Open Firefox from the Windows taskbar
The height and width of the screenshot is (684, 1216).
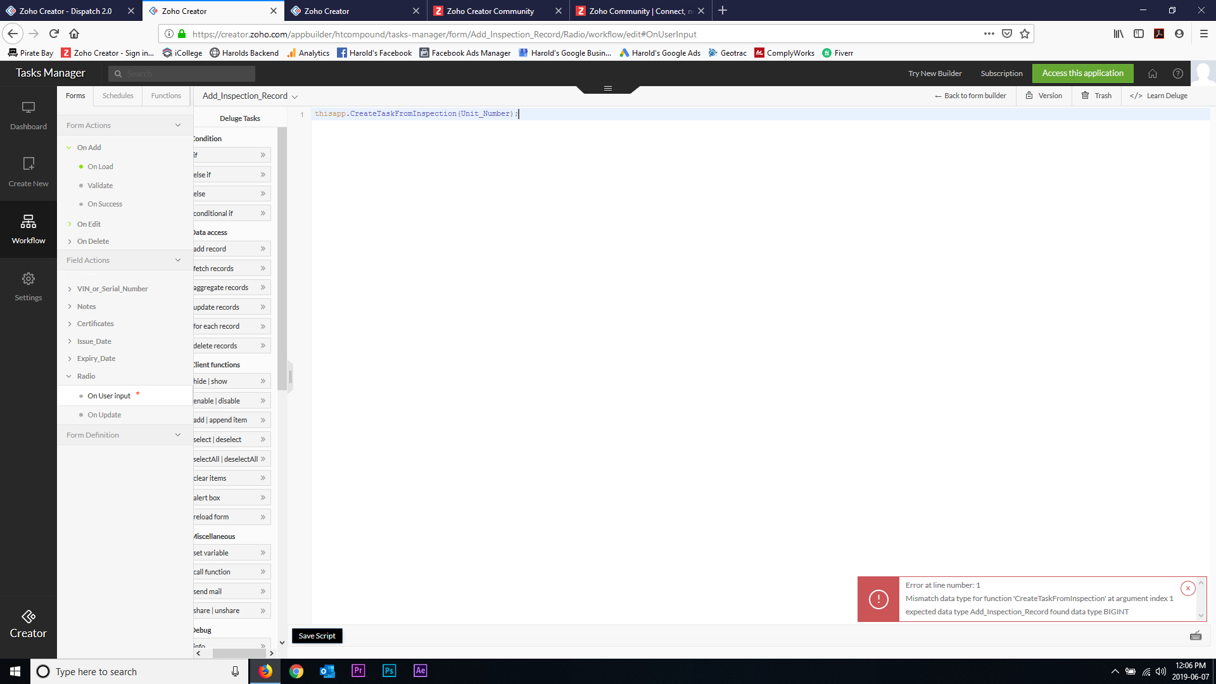click(x=265, y=671)
